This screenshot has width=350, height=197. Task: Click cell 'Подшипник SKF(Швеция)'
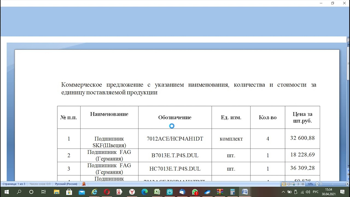(109, 142)
